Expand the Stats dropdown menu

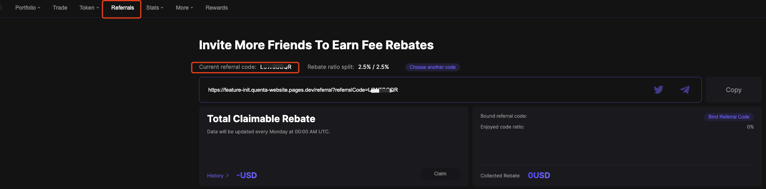coord(155,8)
